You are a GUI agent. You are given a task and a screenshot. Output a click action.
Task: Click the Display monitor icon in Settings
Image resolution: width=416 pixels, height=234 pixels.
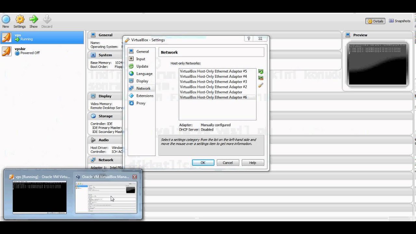tap(131, 81)
